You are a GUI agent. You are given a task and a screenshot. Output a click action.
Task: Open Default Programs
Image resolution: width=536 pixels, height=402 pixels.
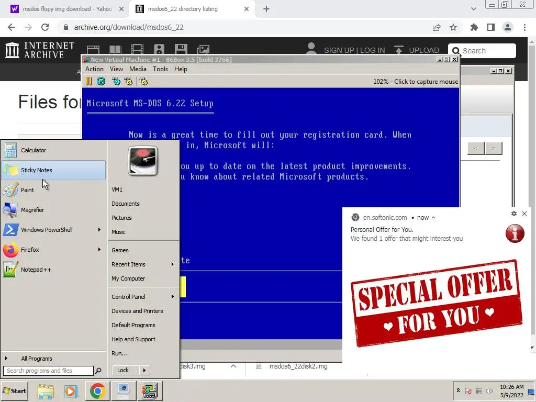143,325
